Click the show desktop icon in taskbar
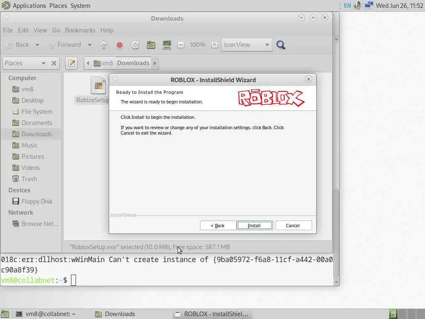This screenshot has width=425, height=319. pos(5,314)
